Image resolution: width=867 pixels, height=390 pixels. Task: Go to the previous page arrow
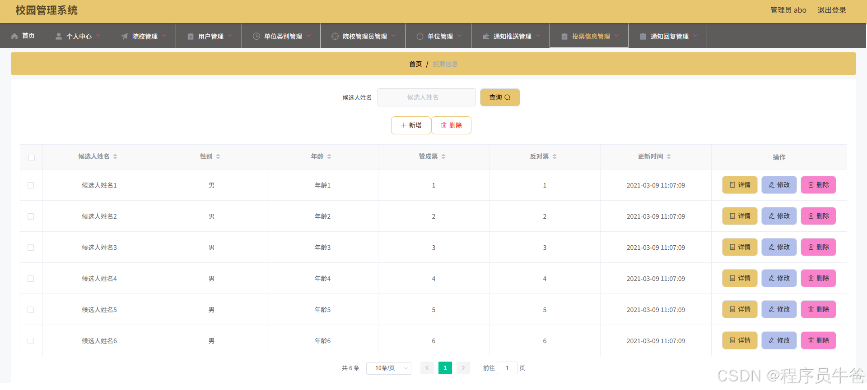click(427, 368)
